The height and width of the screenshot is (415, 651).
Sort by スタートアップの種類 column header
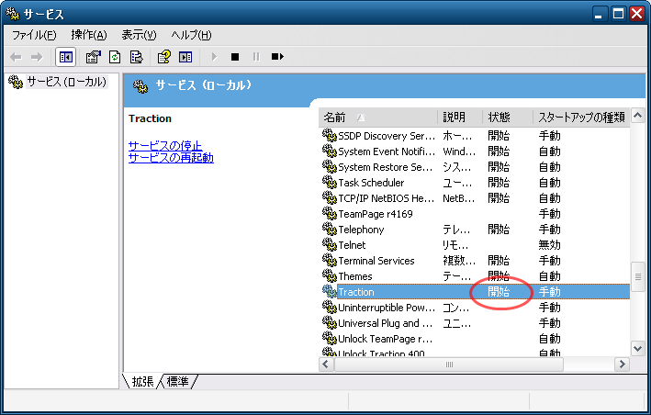581,118
